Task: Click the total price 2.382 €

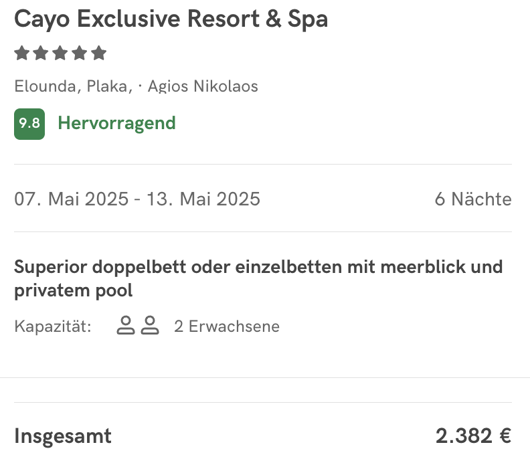Action: (x=473, y=436)
